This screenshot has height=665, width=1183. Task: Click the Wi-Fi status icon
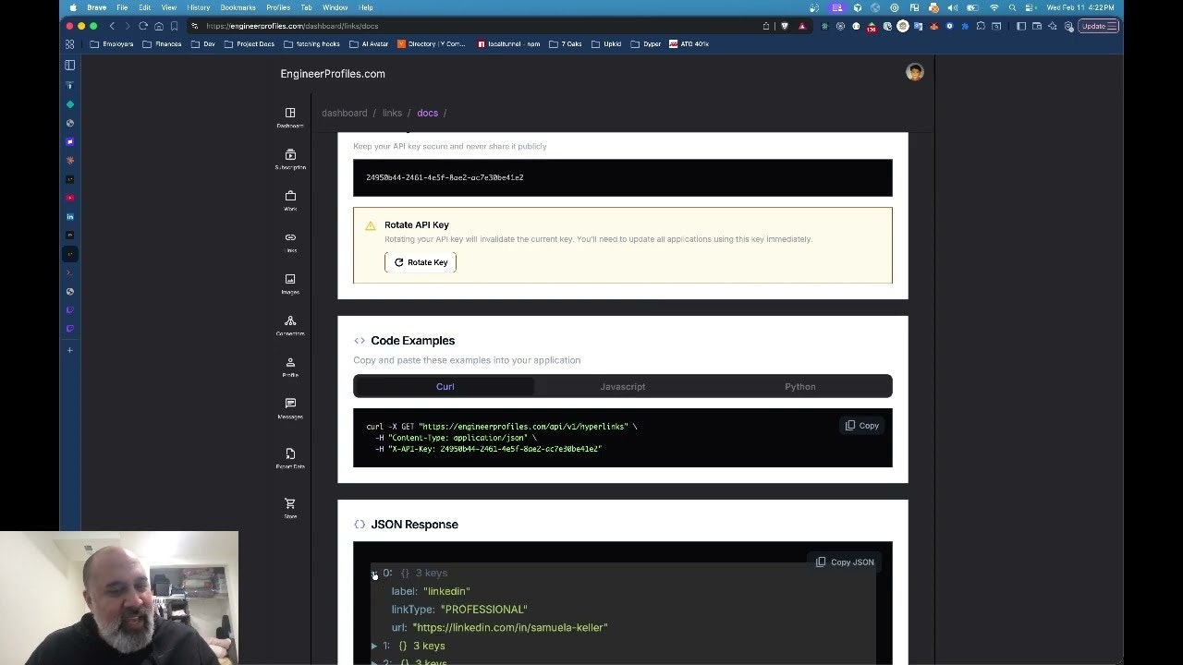coord(994,7)
